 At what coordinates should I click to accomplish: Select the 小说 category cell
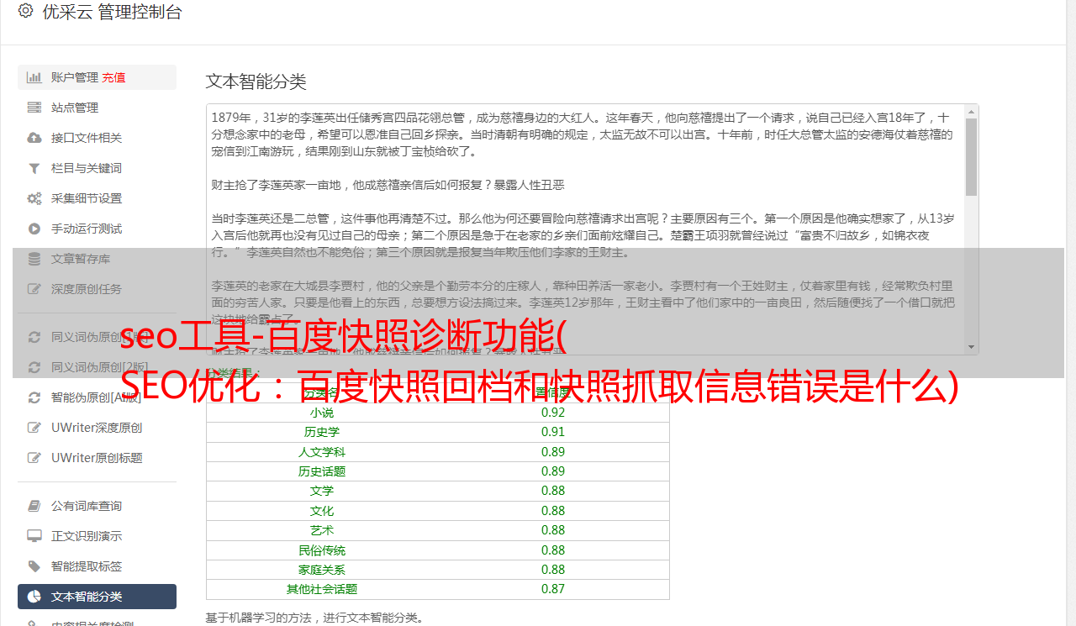pyautogui.click(x=322, y=413)
